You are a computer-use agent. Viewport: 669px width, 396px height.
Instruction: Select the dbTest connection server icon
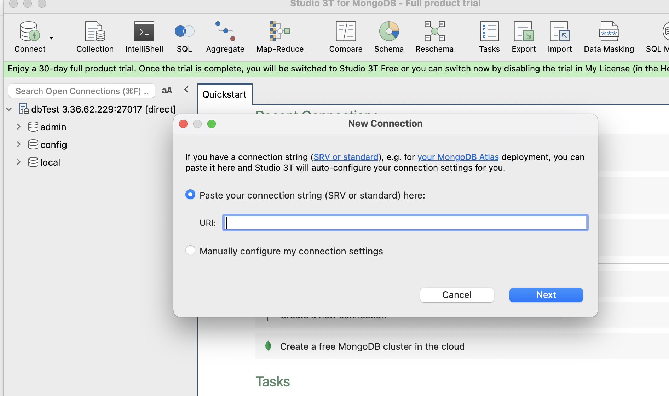(x=24, y=109)
